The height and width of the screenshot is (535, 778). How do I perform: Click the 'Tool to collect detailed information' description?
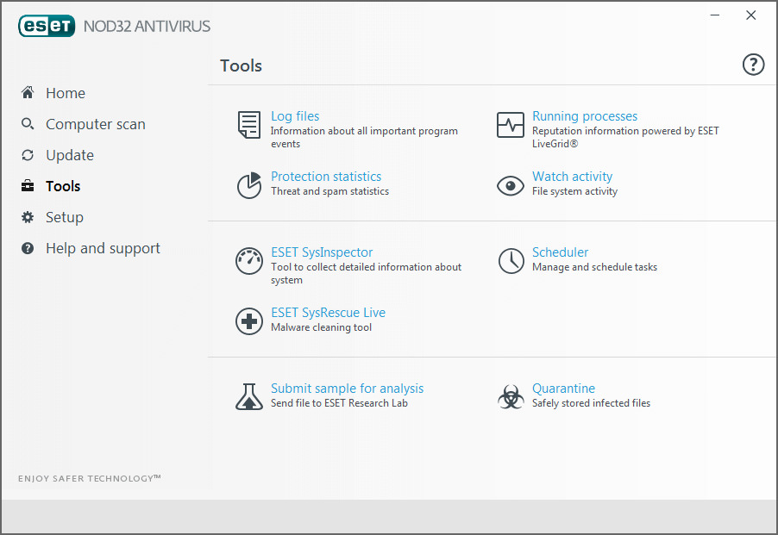367,273
